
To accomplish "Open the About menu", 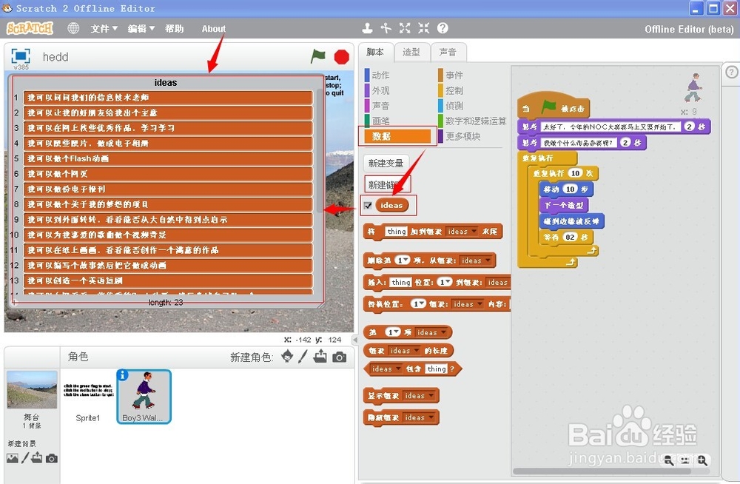I will (x=213, y=28).
